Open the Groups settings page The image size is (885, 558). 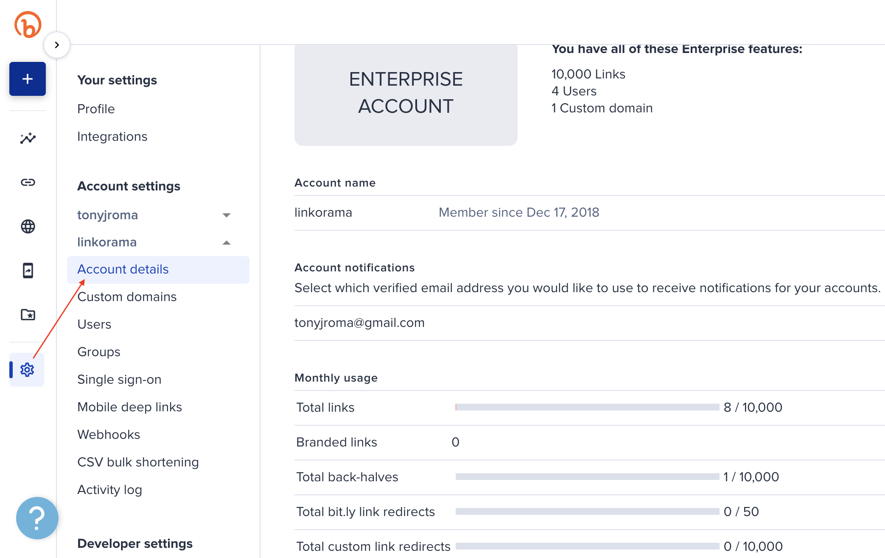point(99,352)
